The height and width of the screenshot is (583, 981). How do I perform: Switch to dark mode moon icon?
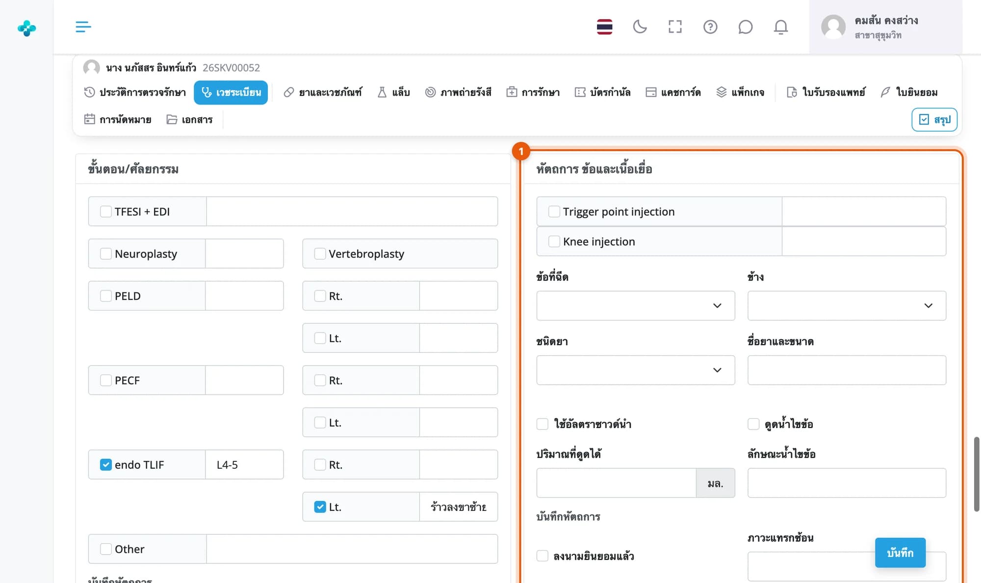click(x=640, y=26)
